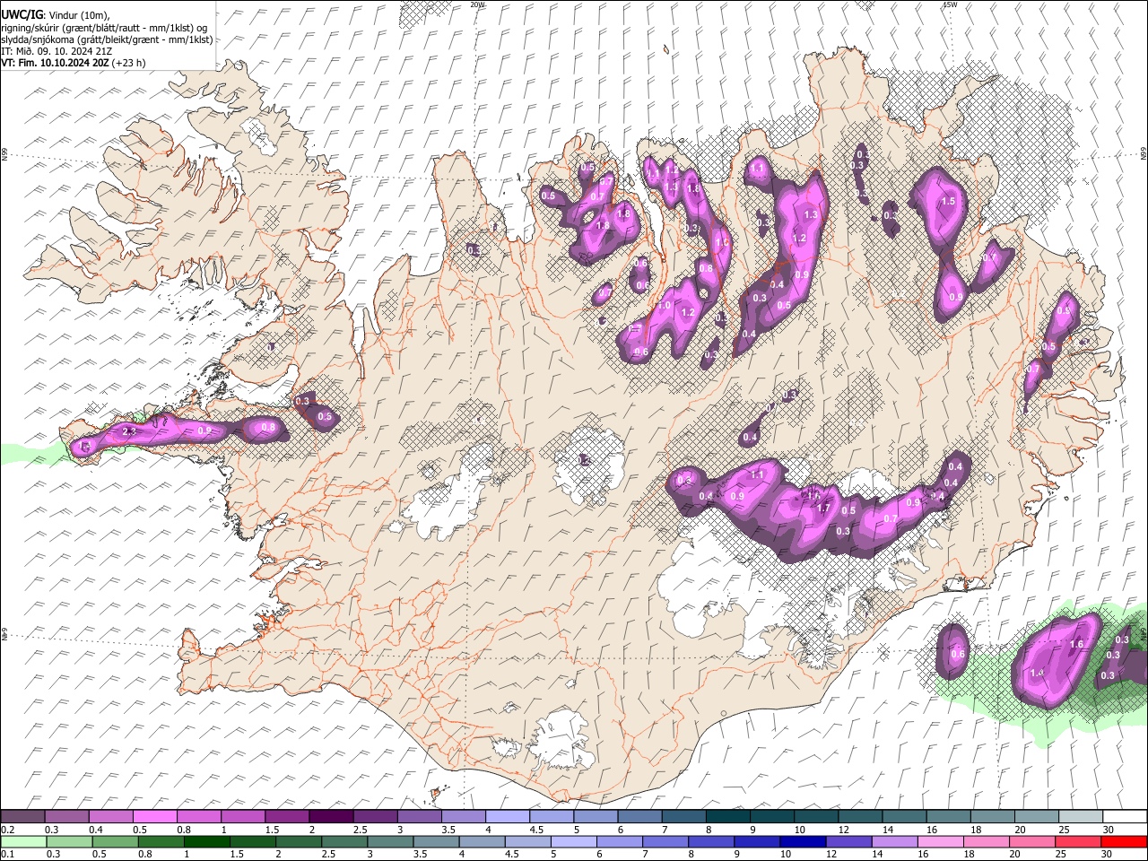Image resolution: width=1148 pixels, height=861 pixels.
Task: Select the dark purple top-row swatch at 2
Action: pyautogui.click(x=330, y=817)
